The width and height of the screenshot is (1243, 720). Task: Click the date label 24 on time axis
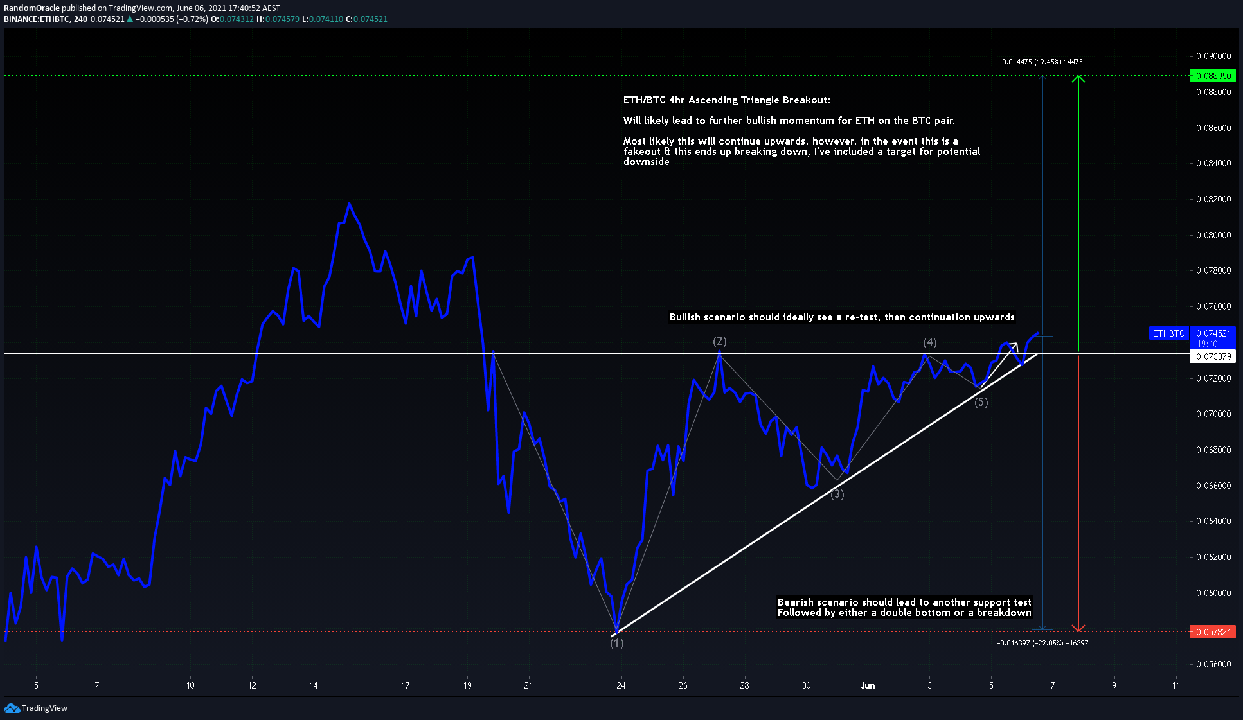pyautogui.click(x=620, y=685)
